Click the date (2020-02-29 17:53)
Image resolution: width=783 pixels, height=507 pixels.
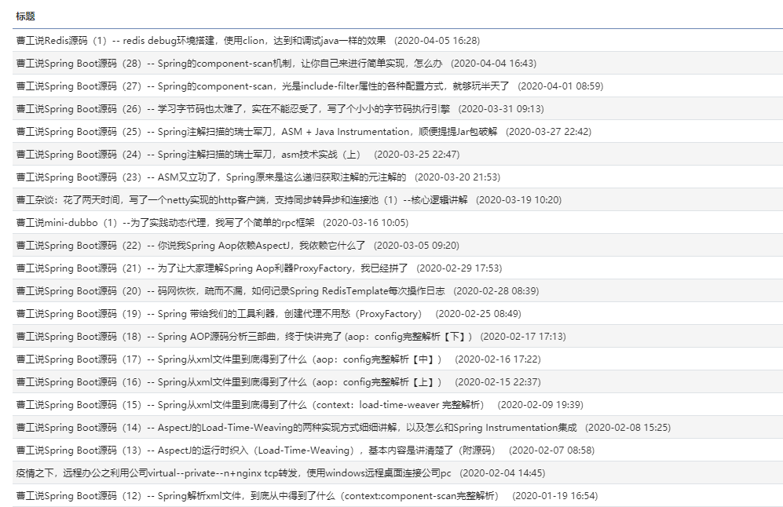click(x=459, y=268)
